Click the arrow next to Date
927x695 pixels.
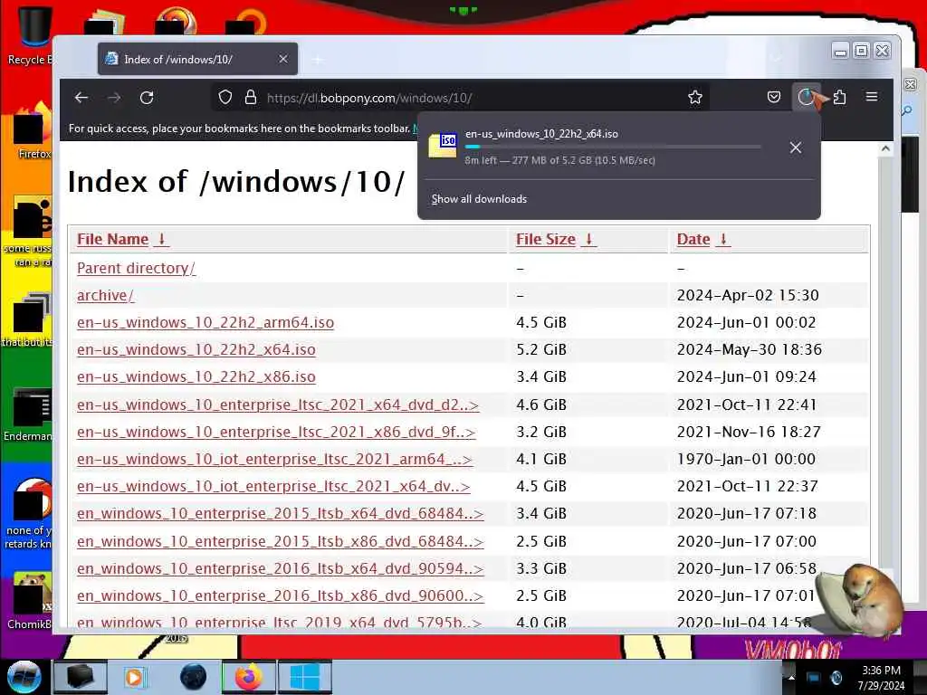point(723,239)
